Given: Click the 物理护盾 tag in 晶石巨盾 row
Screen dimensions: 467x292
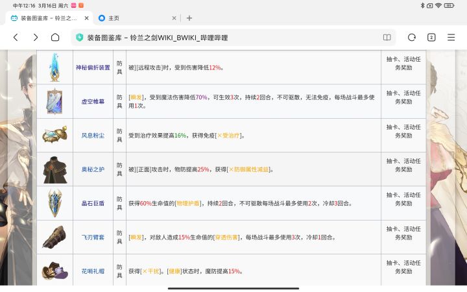Looking at the screenshot, I should pos(187,204).
